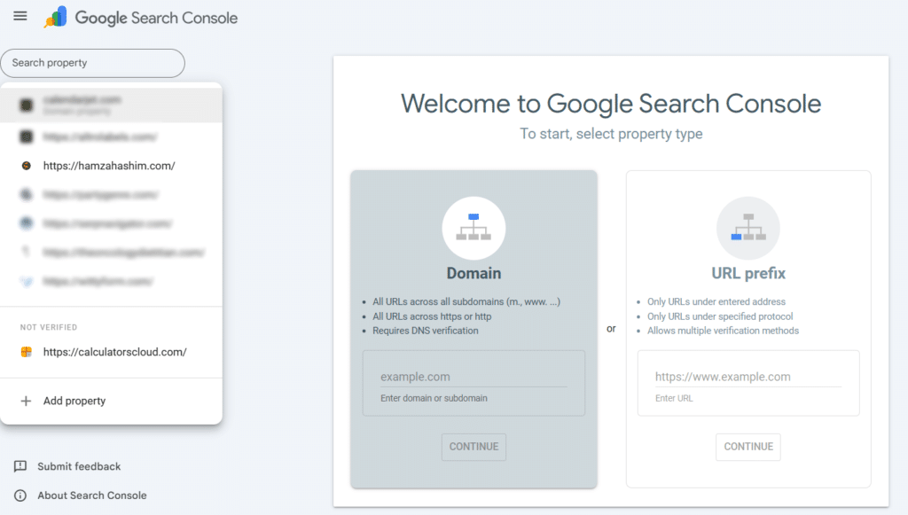Choose Add property in dropdown
The width and height of the screenshot is (908, 515).
(x=111, y=401)
